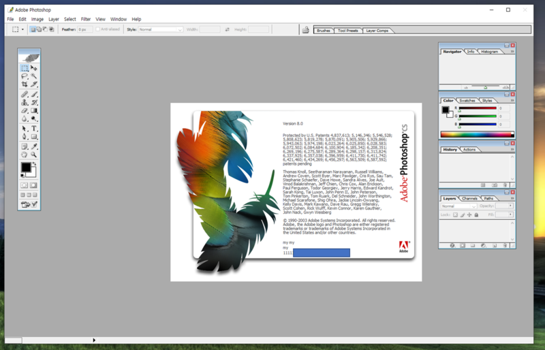
Task: Select the Zoom tool
Action: click(x=34, y=155)
